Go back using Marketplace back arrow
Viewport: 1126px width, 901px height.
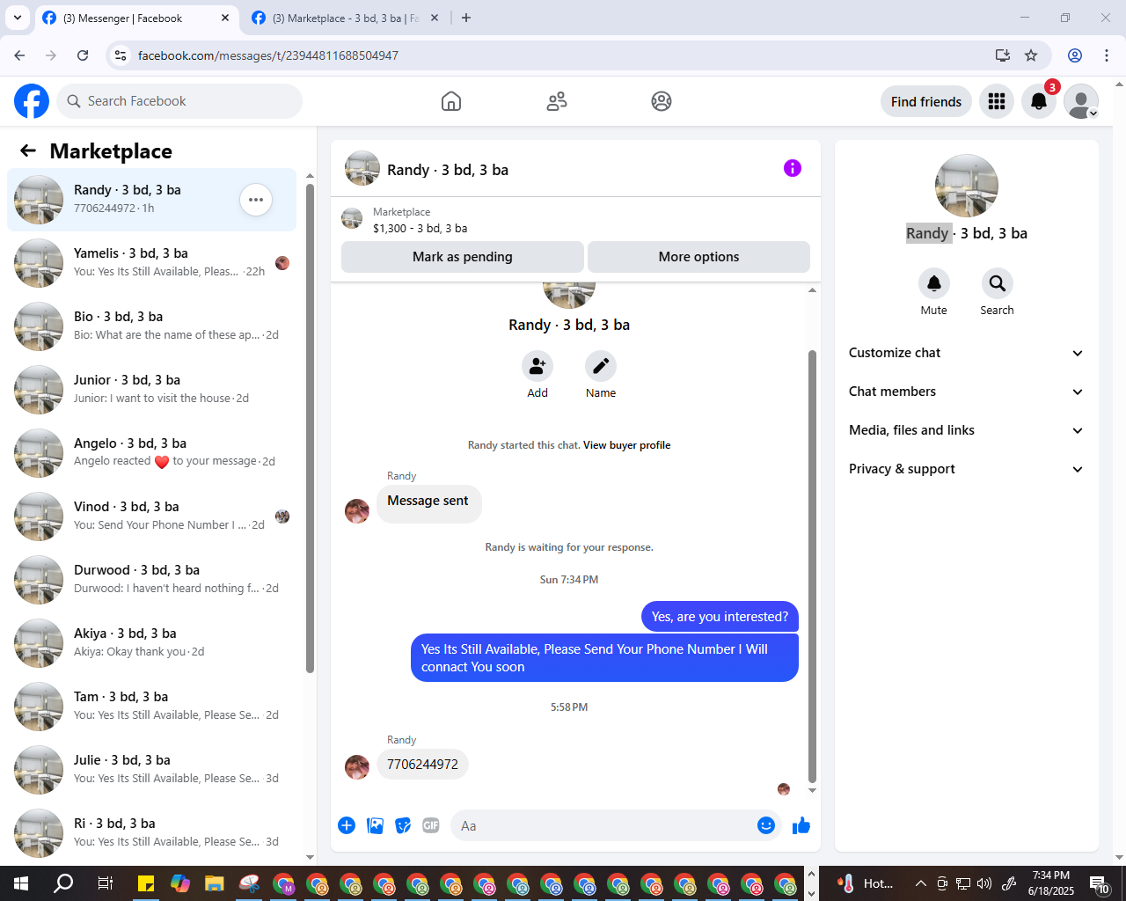coord(28,150)
